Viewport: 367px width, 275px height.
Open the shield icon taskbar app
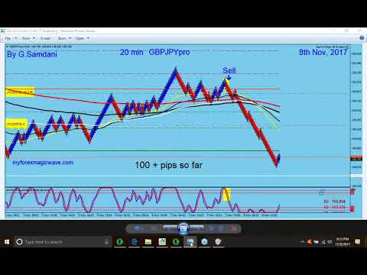[218, 241]
